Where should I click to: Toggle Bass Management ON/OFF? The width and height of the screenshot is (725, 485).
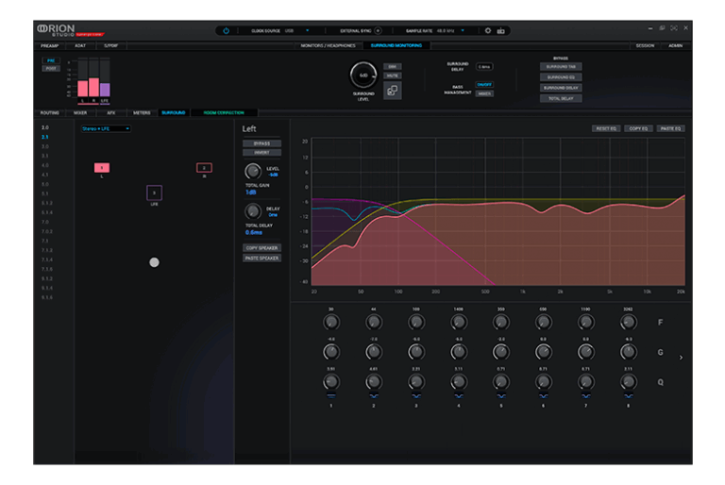[484, 85]
